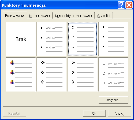Open the help question mark button
Screen dimensions: 134x120
tap(121, 5)
